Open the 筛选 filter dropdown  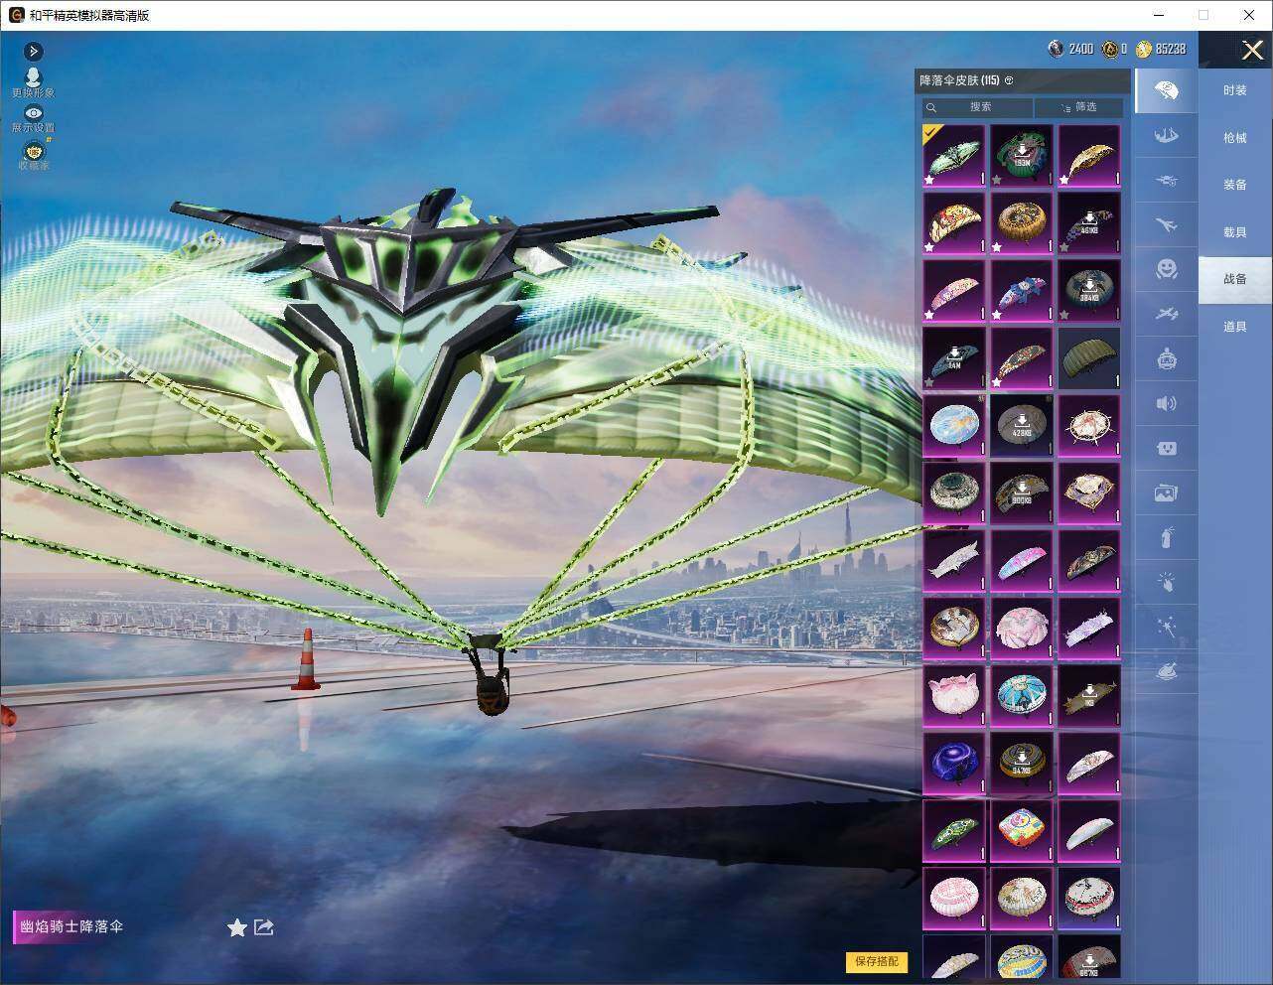click(x=1078, y=107)
